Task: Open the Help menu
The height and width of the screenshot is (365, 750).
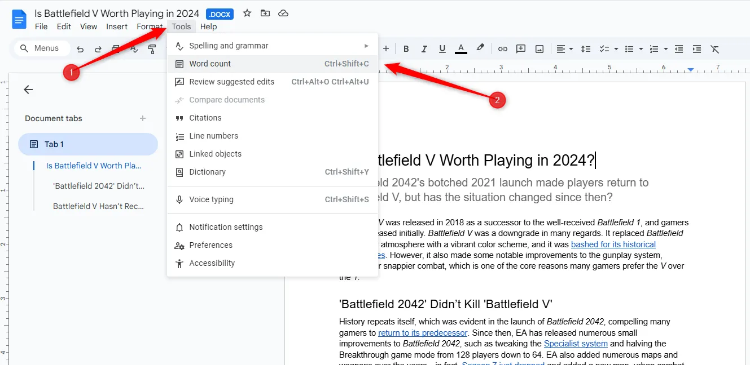Action: click(x=208, y=26)
